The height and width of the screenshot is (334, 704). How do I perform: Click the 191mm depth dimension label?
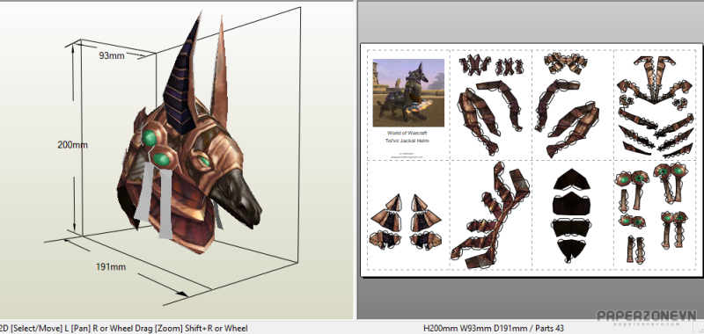[111, 267]
